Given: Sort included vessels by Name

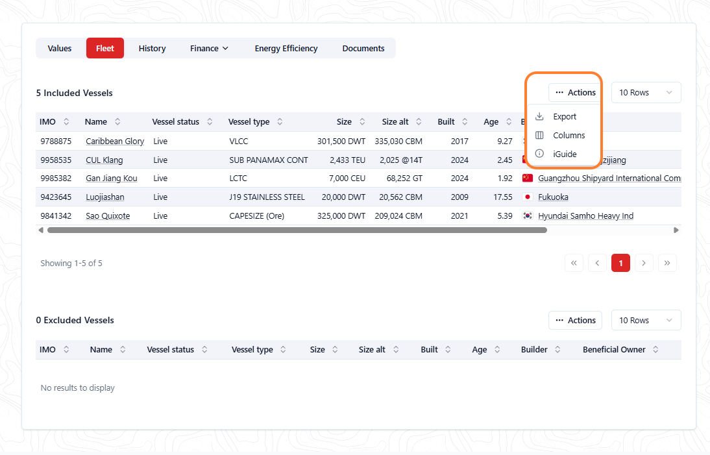Looking at the screenshot, I should 117,121.
